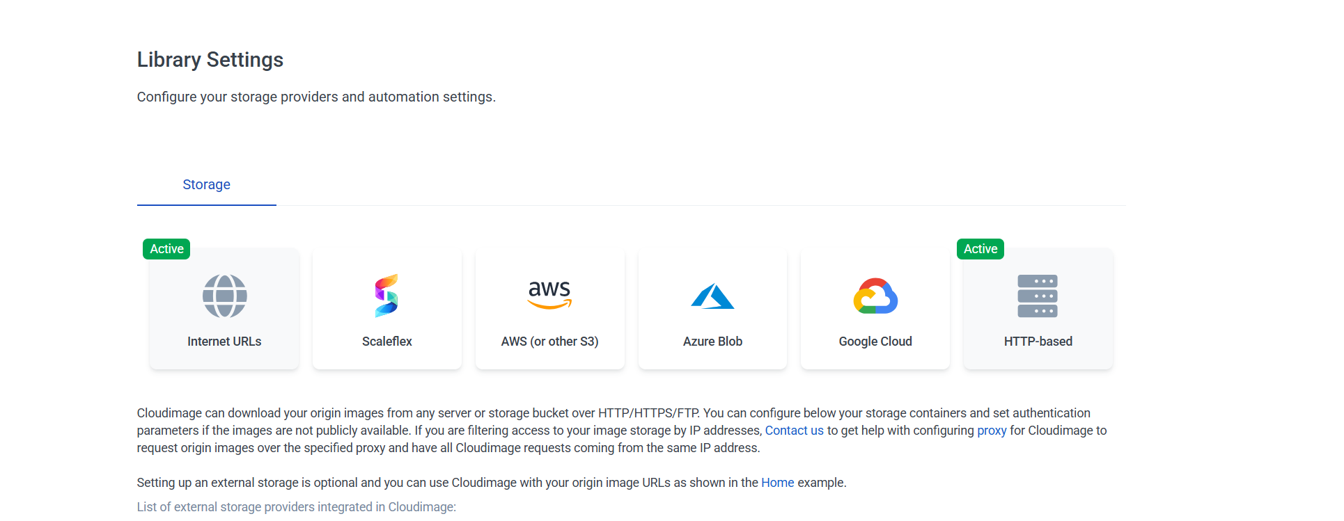Click the HTTP-based server stack icon
Screen dimensions: 1344x521
tap(1038, 296)
